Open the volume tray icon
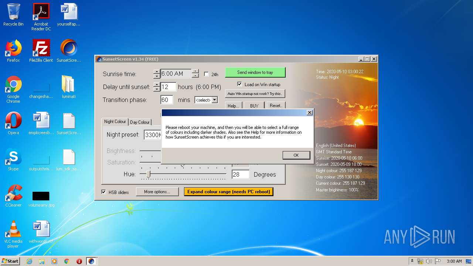The image size is (473, 266). pyautogui.click(x=429, y=261)
